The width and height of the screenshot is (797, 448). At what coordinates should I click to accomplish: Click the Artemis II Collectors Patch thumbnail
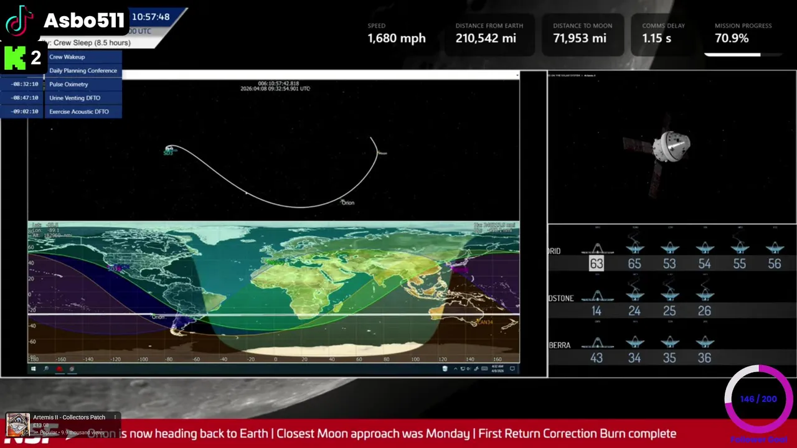[18, 425]
